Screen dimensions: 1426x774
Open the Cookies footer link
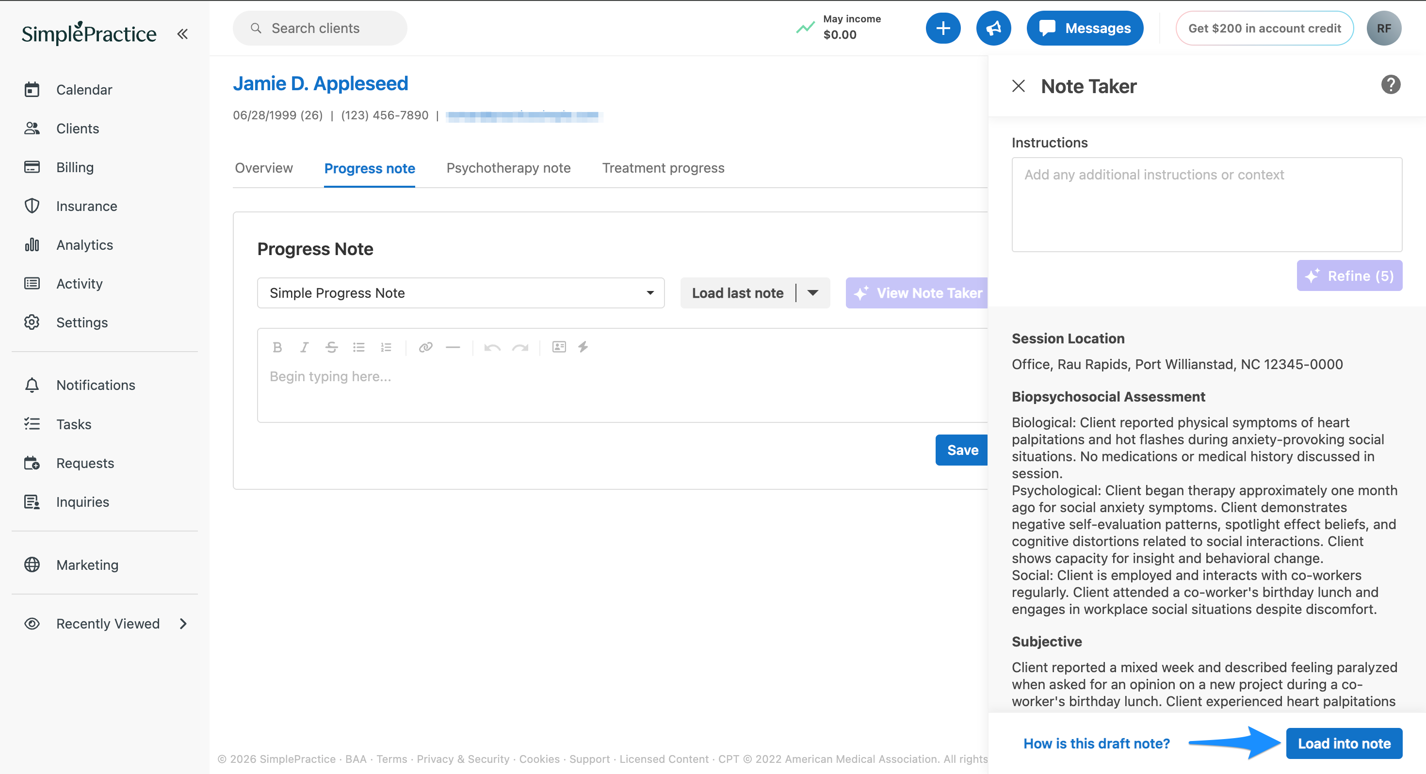tap(539, 759)
